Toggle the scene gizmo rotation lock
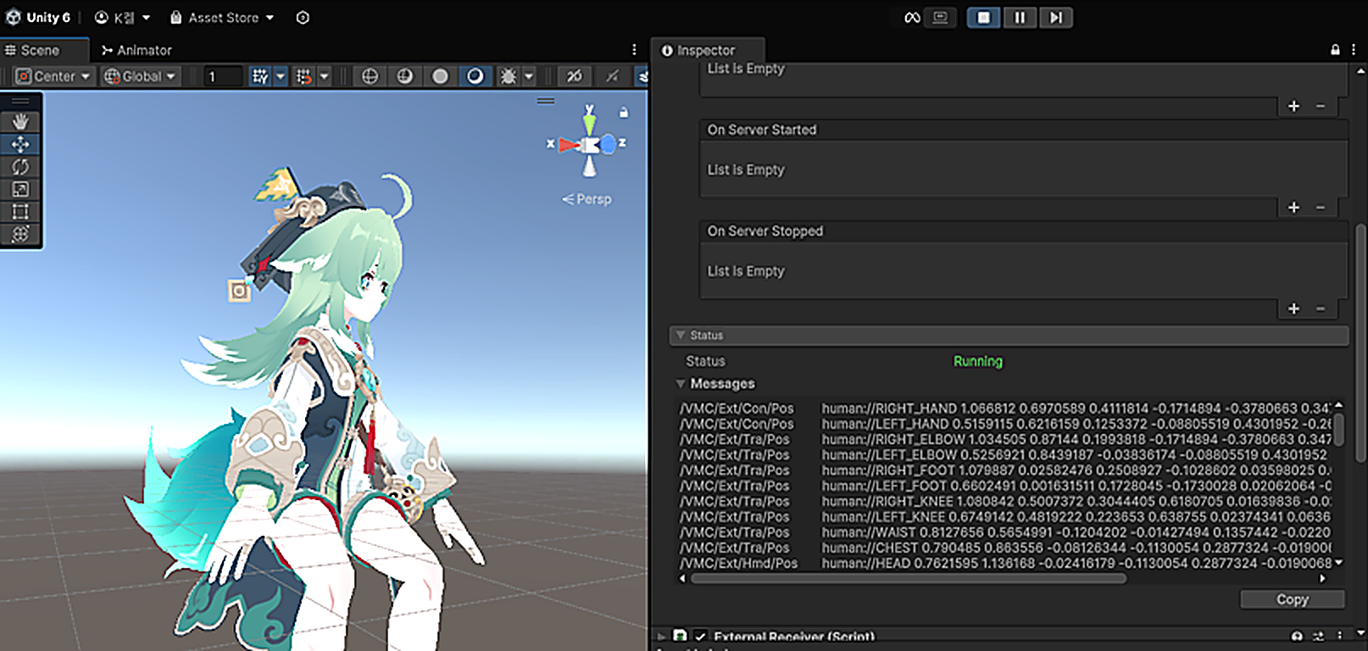The image size is (1368, 651). (624, 112)
